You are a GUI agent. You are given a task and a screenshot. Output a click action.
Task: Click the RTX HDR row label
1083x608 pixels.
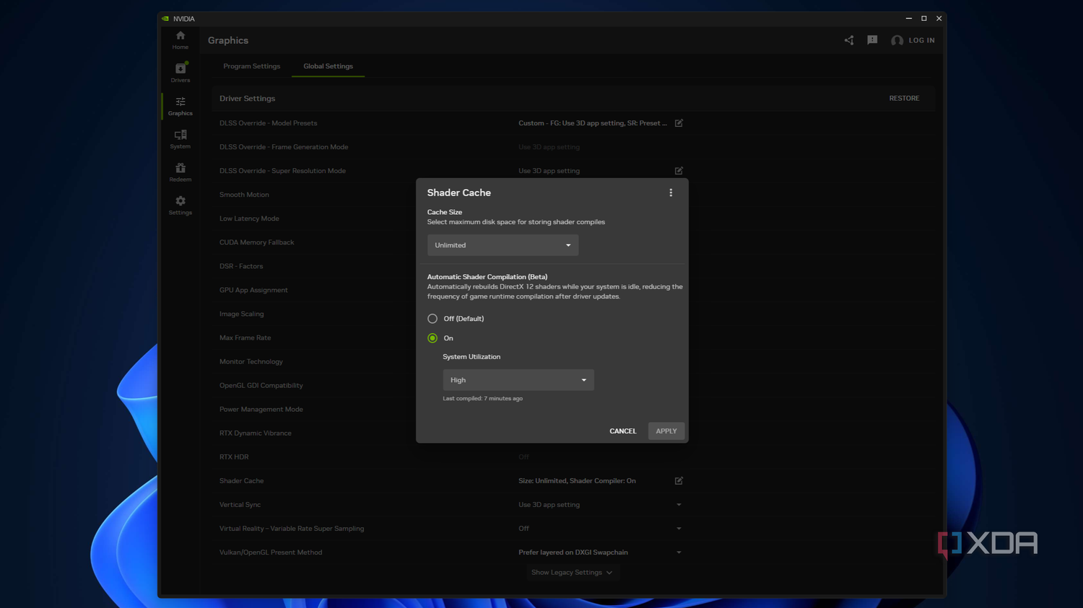click(x=234, y=457)
